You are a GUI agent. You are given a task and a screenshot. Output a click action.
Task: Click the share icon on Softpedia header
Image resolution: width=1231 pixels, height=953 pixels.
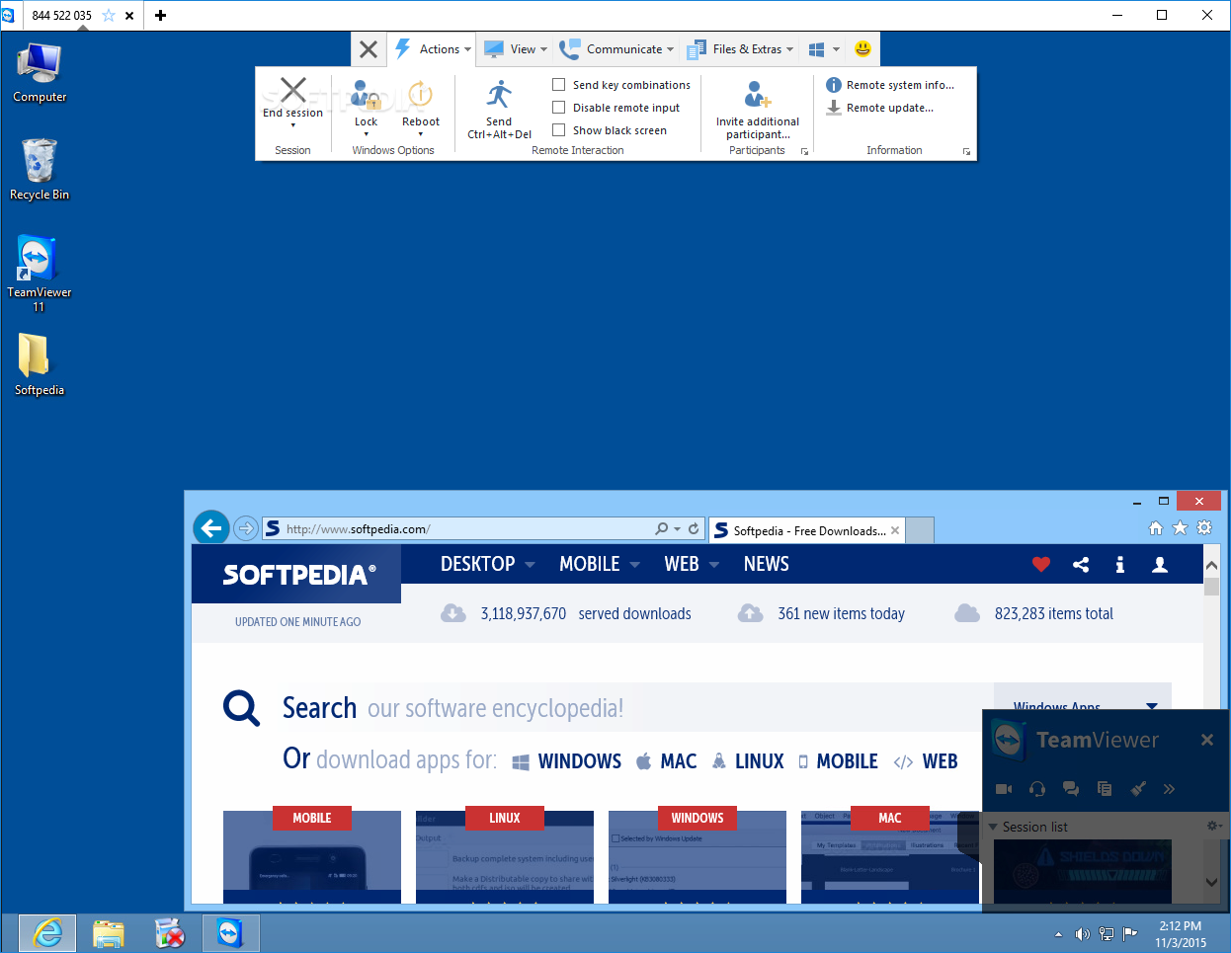[x=1081, y=564]
